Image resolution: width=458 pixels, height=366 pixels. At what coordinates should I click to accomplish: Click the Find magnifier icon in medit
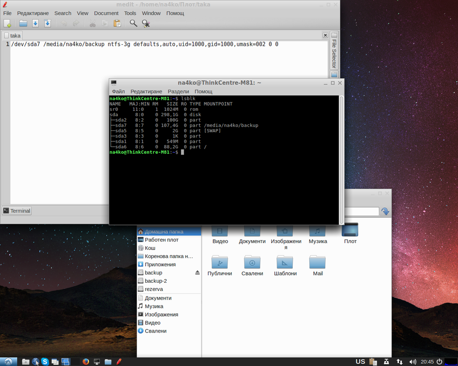click(133, 23)
